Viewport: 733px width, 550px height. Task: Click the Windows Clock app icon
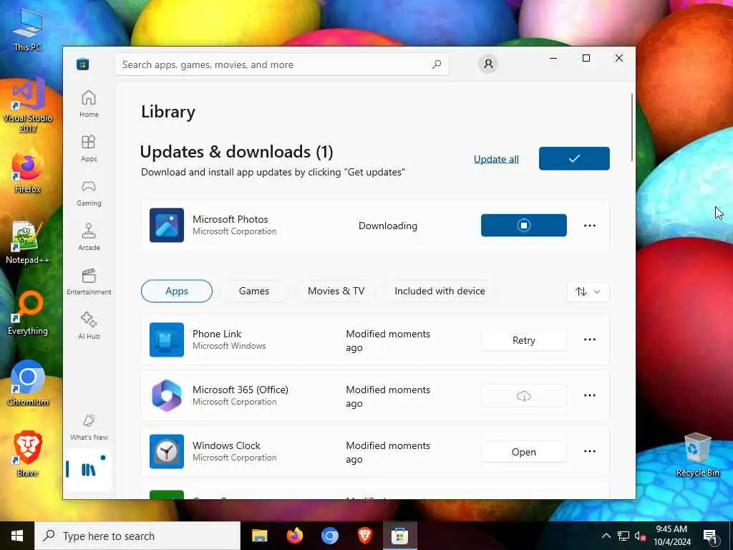166,451
